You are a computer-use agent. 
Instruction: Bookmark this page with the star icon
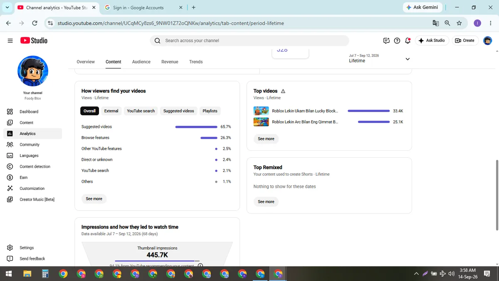click(x=459, y=23)
